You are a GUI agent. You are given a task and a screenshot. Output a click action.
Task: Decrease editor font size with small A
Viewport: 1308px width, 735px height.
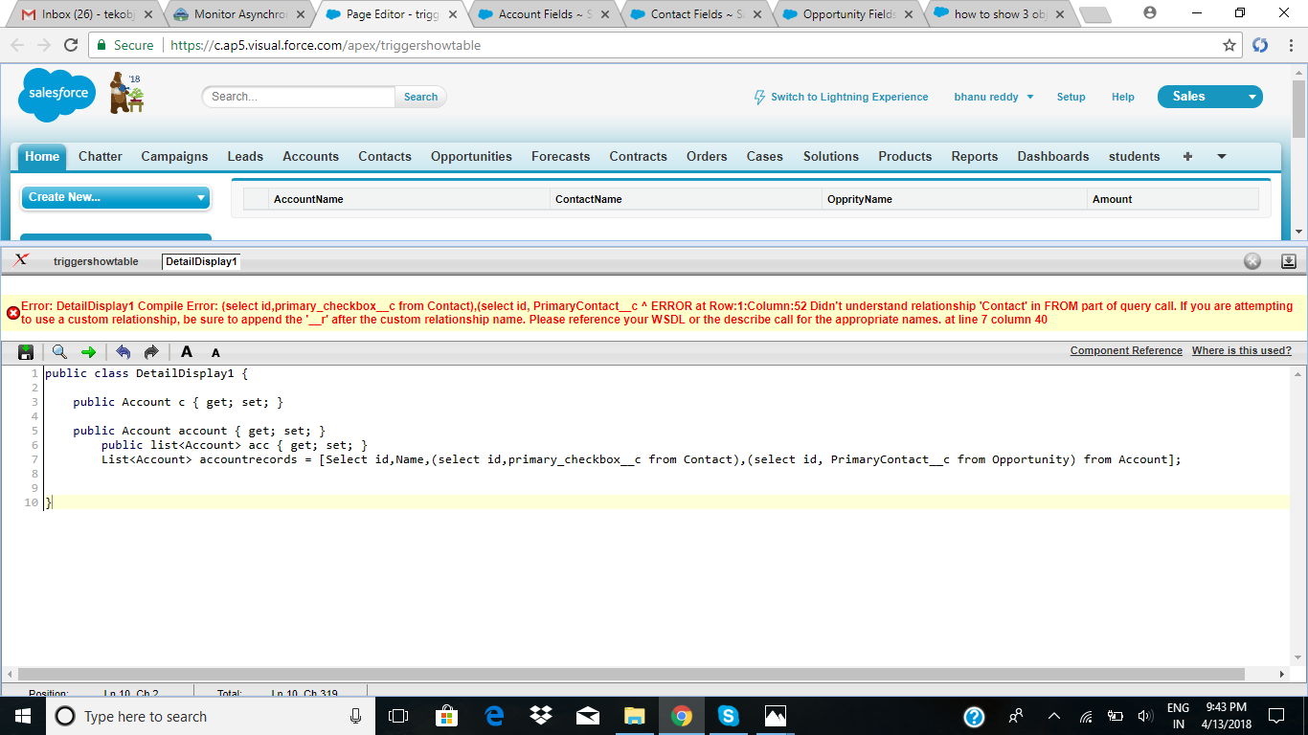(x=215, y=353)
